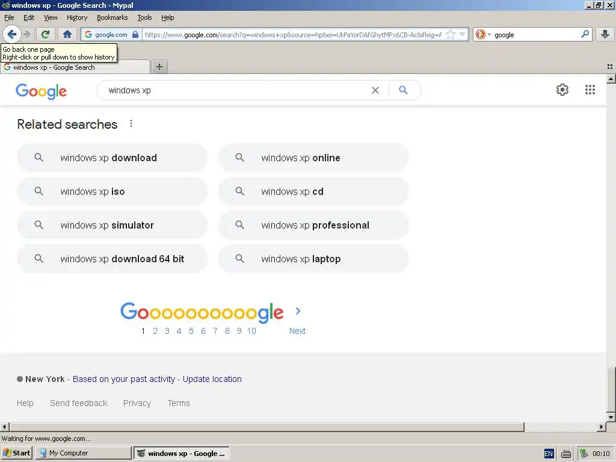Image resolution: width=616 pixels, height=462 pixels.
Task: Search windows xp cd
Action: coord(313,191)
